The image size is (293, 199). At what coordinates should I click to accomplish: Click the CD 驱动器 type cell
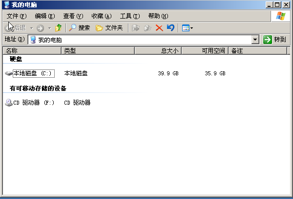pyautogui.click(x=77, y=103)
